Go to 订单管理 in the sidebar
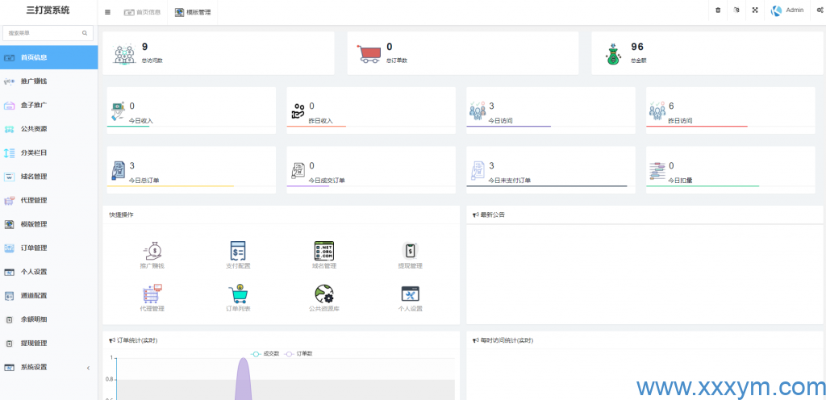This screenshot has height=400, width=826. (34, 248)
